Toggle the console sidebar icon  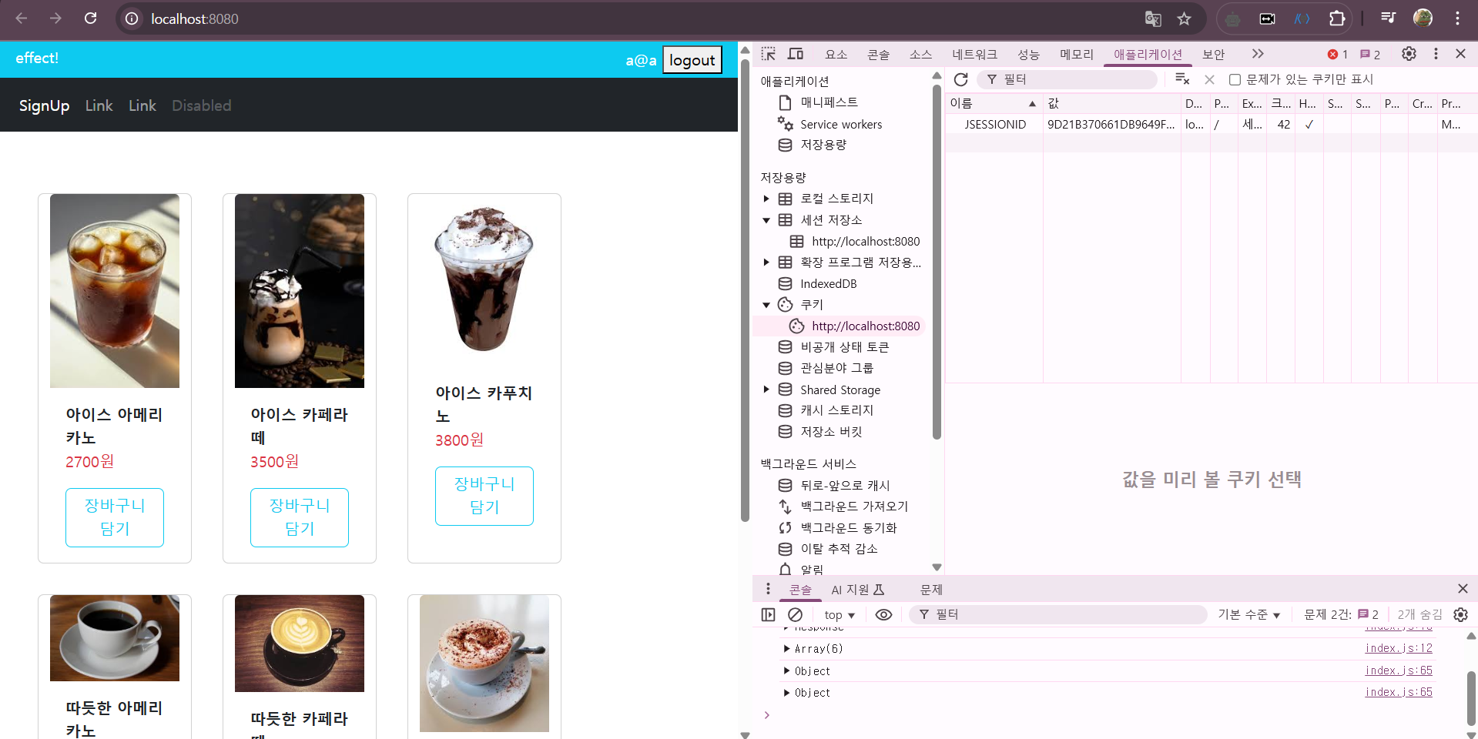768,614
